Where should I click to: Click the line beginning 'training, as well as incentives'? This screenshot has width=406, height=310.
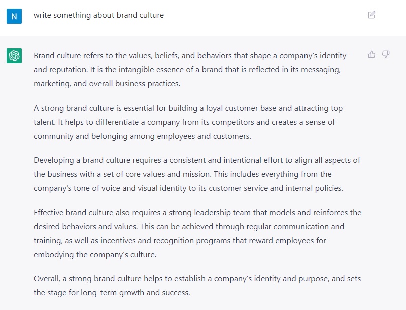180,241
